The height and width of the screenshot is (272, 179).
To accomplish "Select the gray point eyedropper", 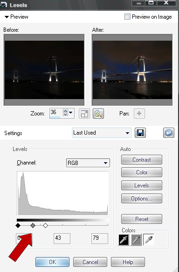I will click(x=136, y=240).
